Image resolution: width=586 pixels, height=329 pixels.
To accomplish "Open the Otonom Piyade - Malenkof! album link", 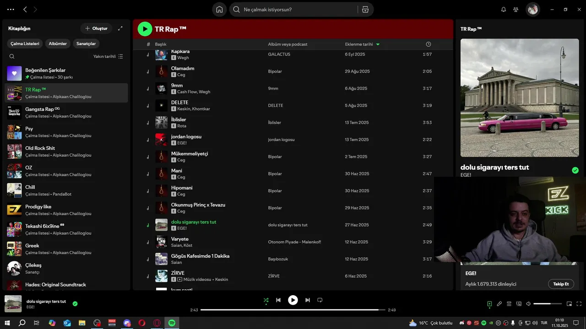I will click(294, 242).
